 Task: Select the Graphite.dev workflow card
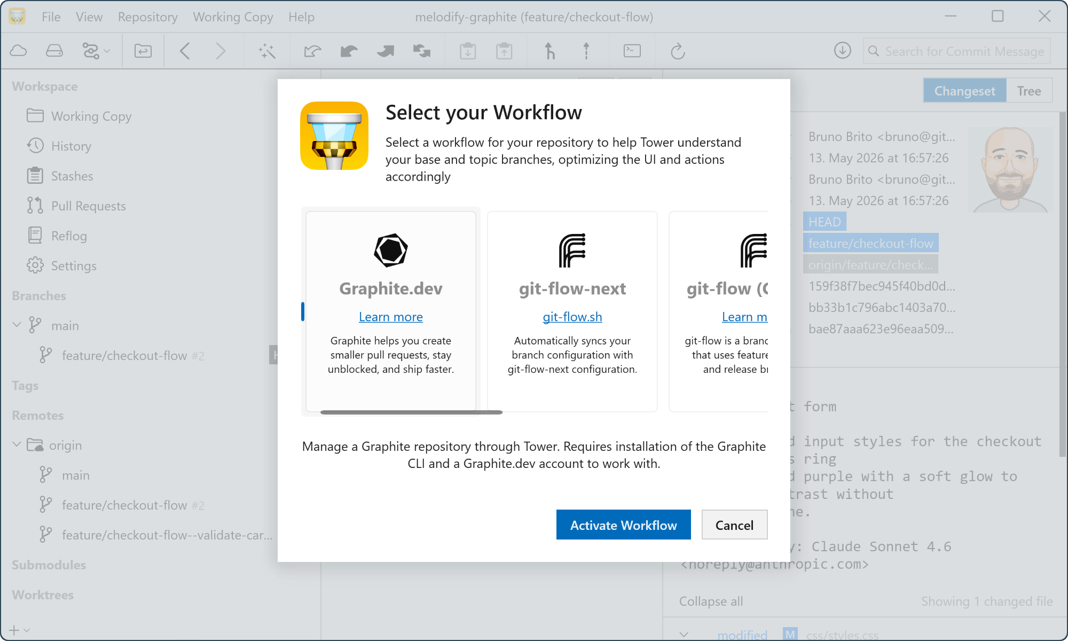point(391,311)
